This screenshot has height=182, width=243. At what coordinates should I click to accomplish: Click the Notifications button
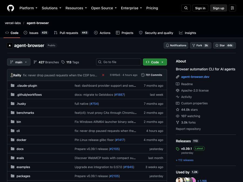pos(176,45)
